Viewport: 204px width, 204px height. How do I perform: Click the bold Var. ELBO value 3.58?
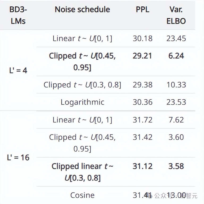click(176, 166)
